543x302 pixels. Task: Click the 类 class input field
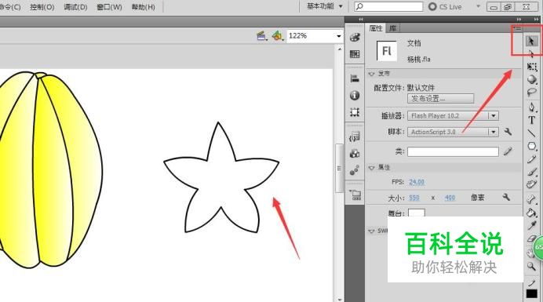point(453,151)
